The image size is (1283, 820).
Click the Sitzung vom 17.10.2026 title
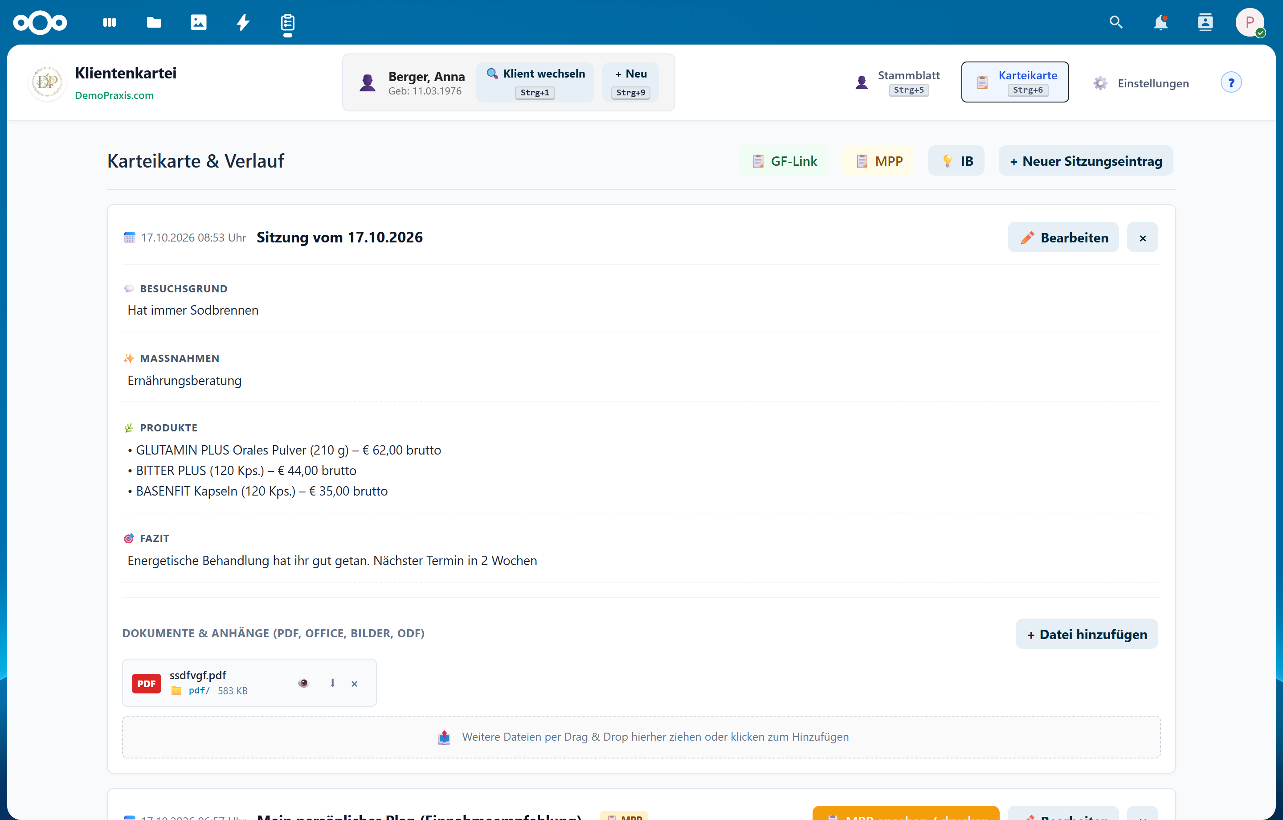[340, 237]
